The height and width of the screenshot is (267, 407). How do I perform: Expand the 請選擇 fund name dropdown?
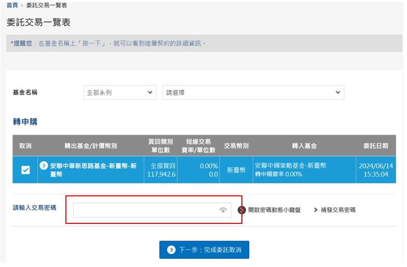(x=253, y=92)
